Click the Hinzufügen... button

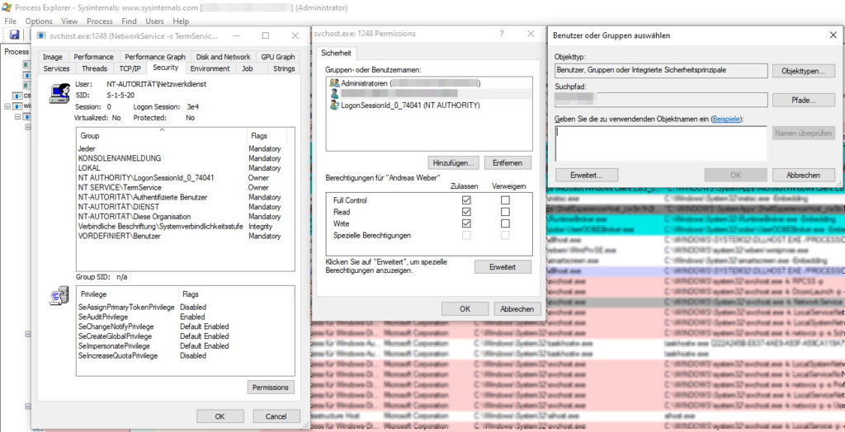point(453,162)
